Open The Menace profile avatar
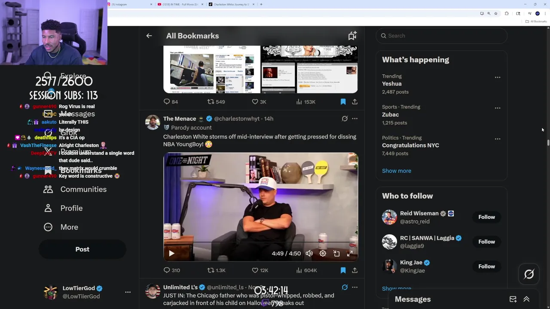 (153, 122)
